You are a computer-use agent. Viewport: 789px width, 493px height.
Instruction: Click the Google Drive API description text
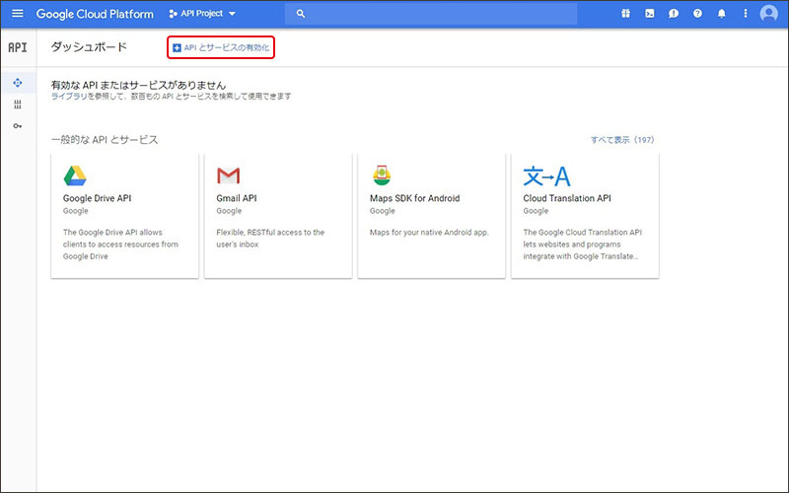120,245
